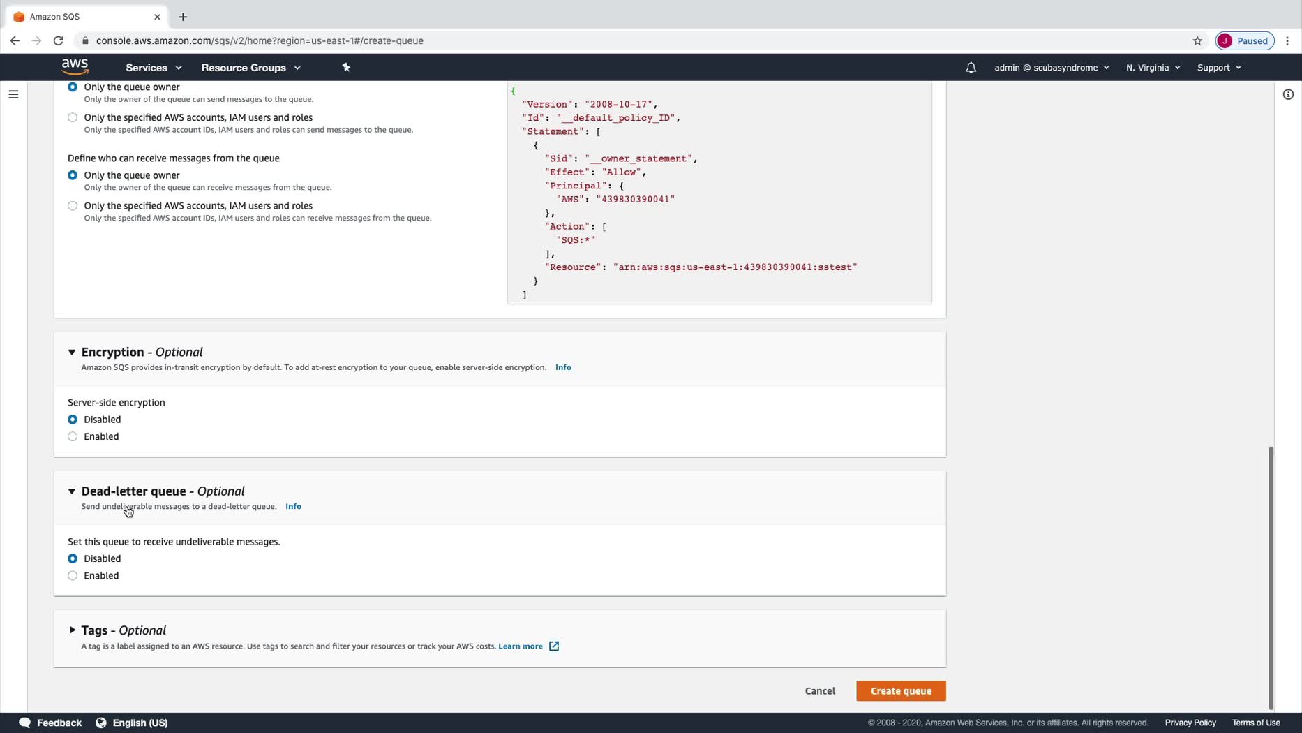Set server-side encryption to Enabled
This screenshot has height=733, width=1302.
click(73, 436)
